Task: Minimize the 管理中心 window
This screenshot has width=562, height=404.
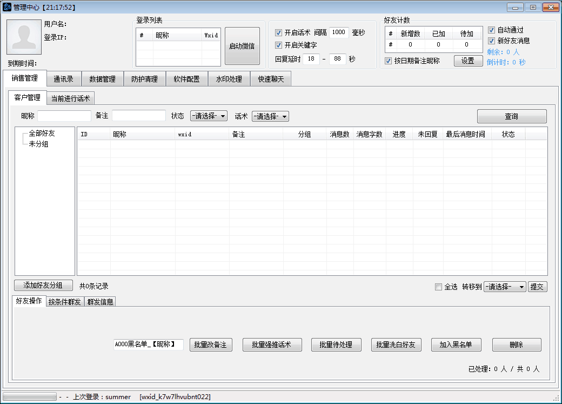Action: pos(515,7)
